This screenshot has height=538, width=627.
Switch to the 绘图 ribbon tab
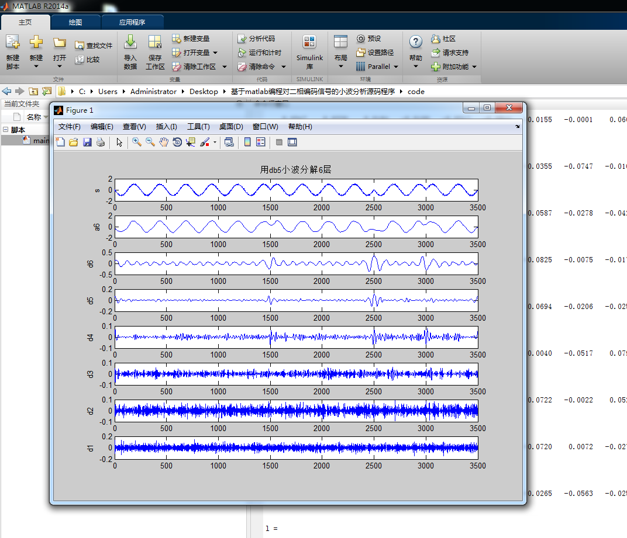[75, 22]
